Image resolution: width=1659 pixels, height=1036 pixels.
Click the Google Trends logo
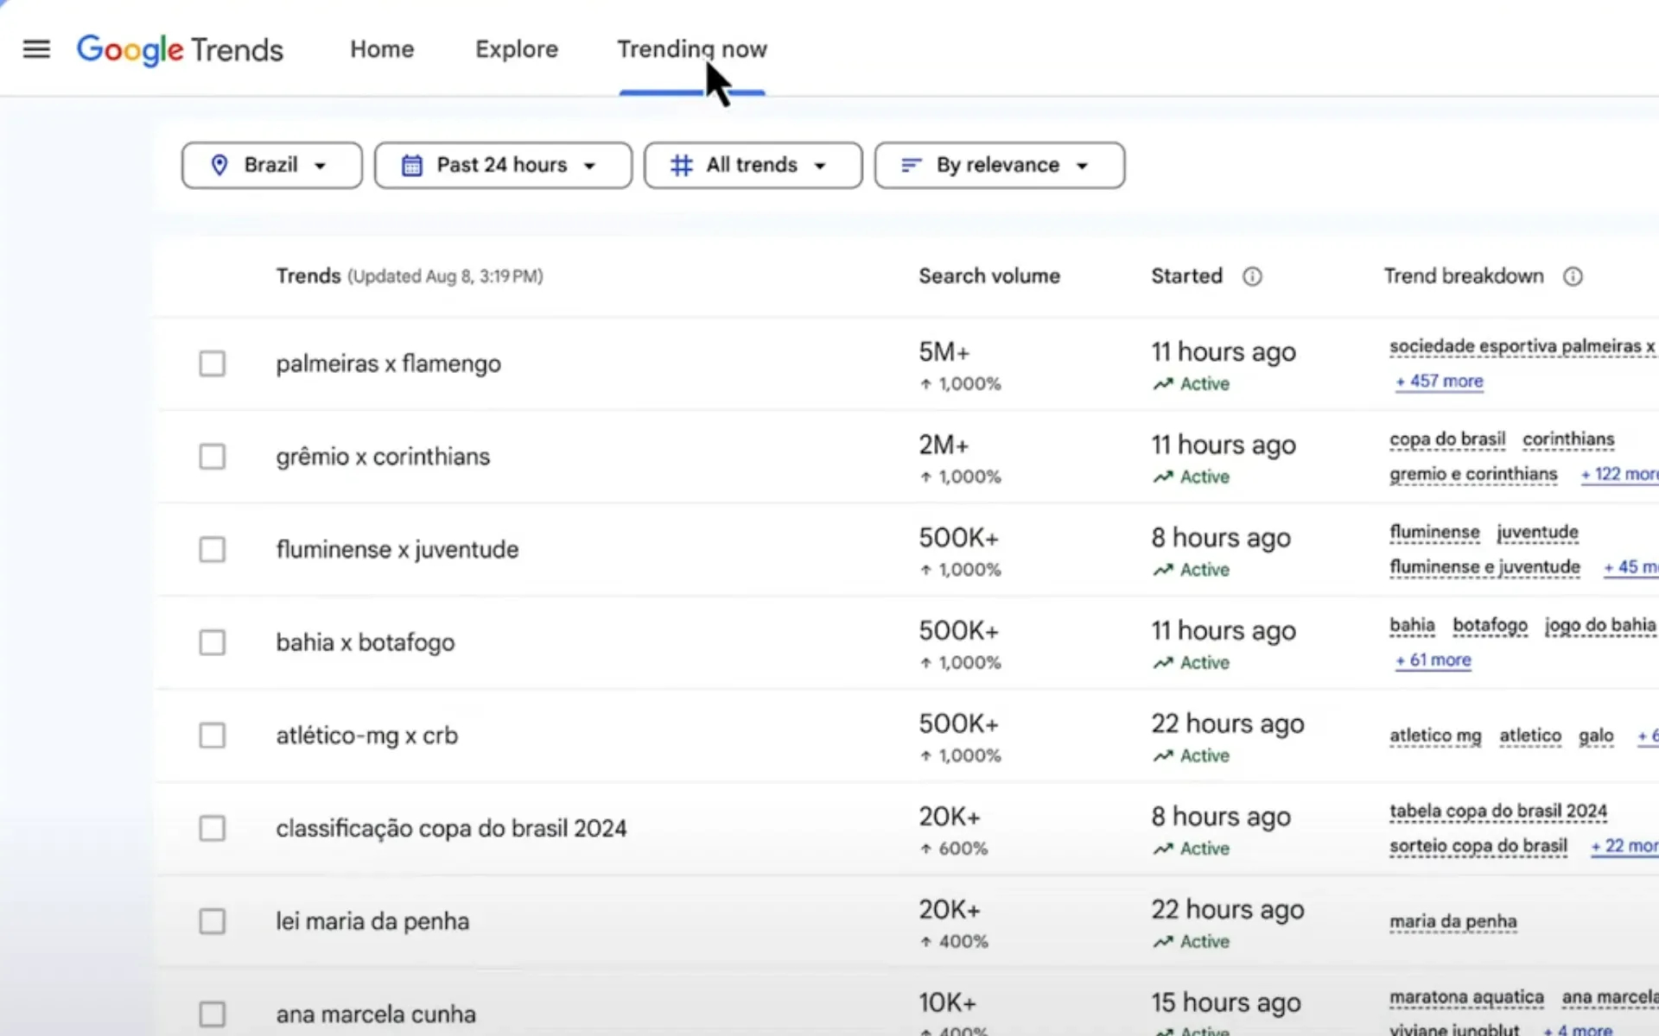[179, 50]
